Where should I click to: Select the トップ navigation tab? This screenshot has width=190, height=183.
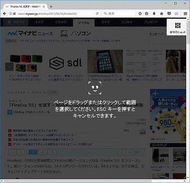(x=39, y=22)
